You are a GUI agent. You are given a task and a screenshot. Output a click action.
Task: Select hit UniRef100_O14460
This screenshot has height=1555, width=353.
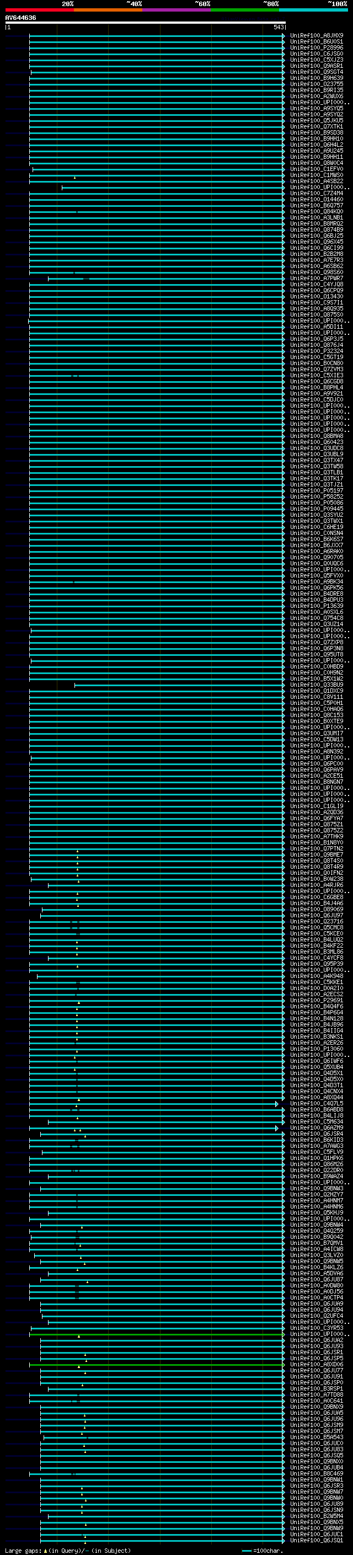click(x=317, y=199)
